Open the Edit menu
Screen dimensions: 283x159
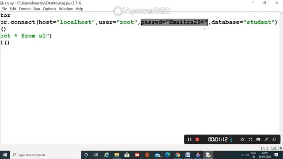13,9
